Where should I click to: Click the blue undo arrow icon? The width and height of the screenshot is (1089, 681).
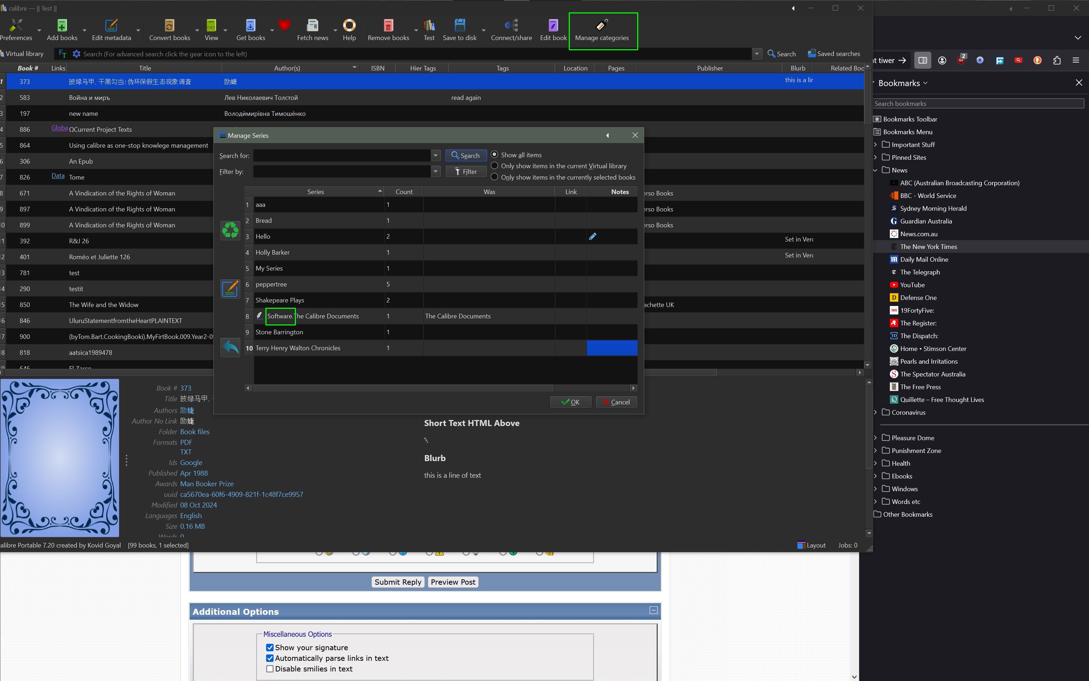[x=230, y=347]
